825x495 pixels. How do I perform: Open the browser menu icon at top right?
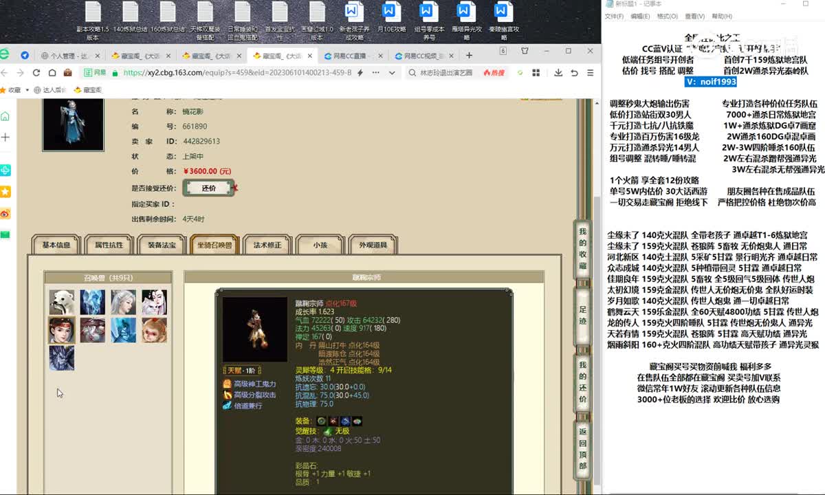tap(591, 73)
